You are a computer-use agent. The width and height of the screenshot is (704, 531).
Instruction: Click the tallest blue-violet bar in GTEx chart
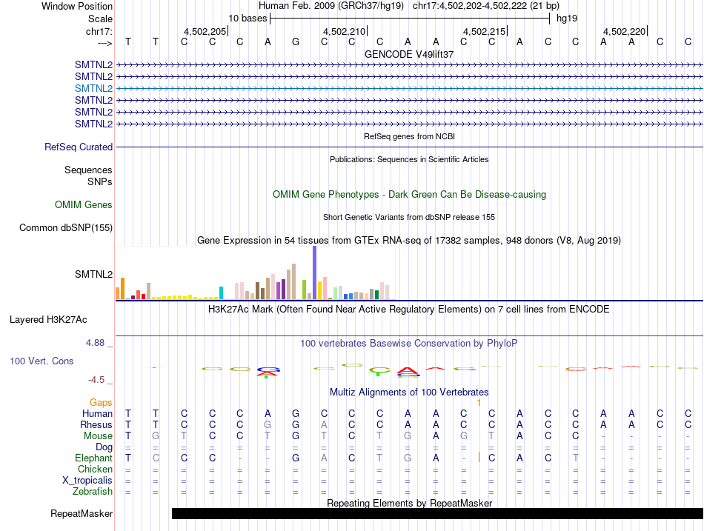(315, 273)
